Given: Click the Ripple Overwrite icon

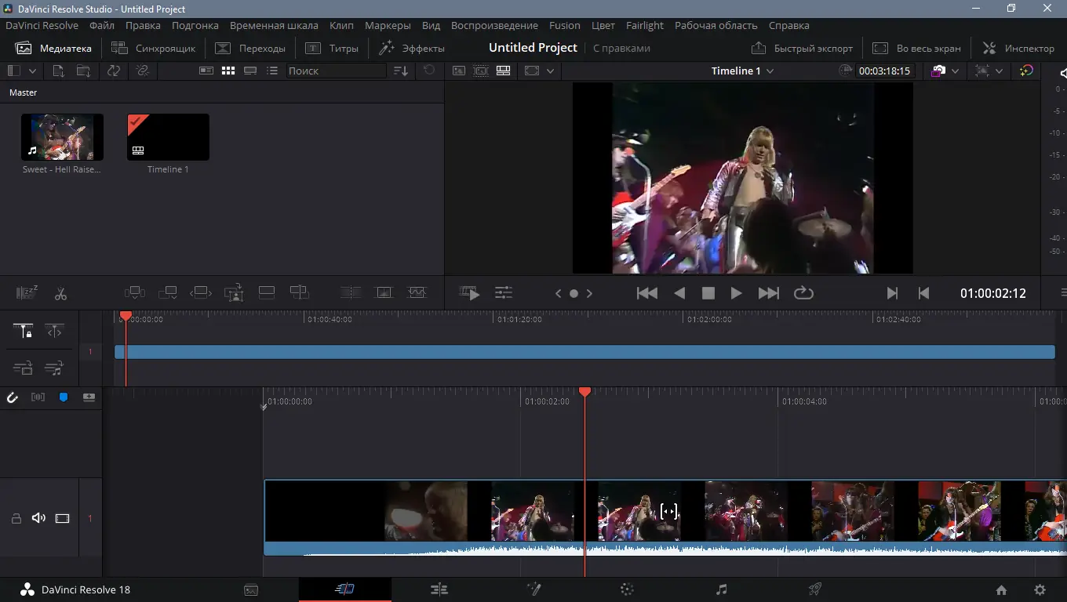Looking at the screenshot, I should click(x=201, y=293).
